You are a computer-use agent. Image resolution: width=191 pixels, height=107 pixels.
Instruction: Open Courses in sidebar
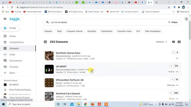click(14, 67)
